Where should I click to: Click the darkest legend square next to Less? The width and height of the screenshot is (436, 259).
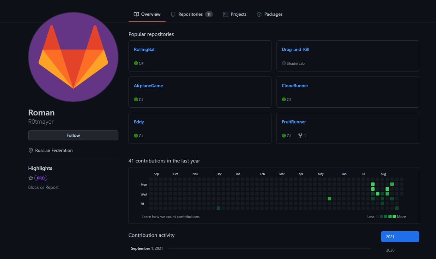pyautogui.click(x=377, y=217)
